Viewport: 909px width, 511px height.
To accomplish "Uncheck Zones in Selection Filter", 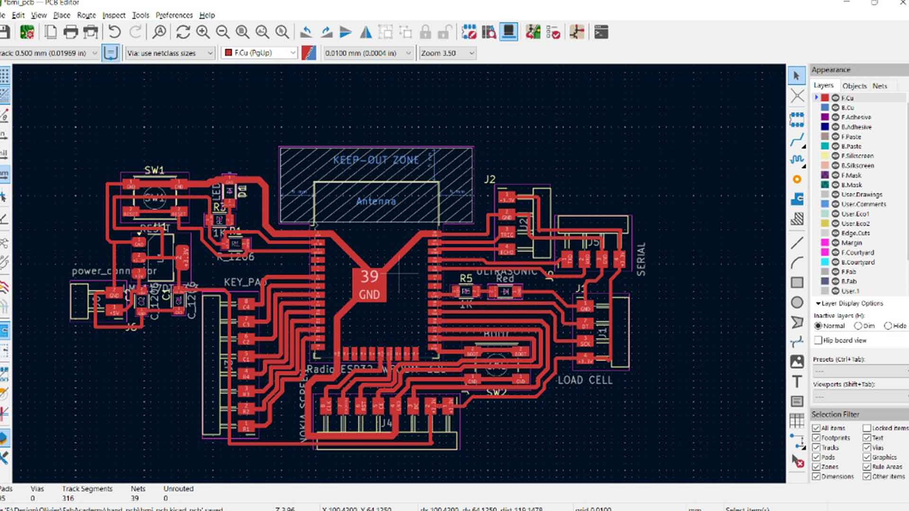I will point(816,467).
